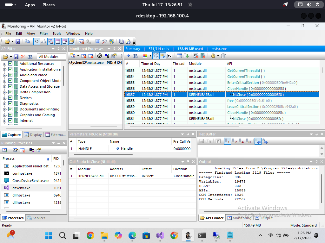Click the crosshair target icon in Monitored Processes
This screenshot has height=243, width=325.
[x=100, y=56]
